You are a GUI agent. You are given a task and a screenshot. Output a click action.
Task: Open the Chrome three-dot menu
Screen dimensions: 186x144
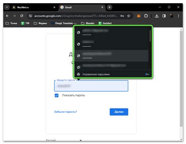point(179,16)
